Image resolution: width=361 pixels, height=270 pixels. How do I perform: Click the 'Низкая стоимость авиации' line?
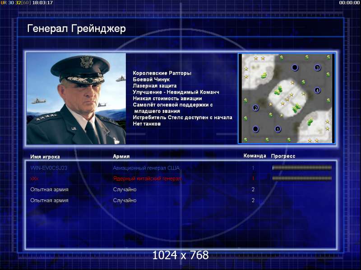click(x=167, y=99)
